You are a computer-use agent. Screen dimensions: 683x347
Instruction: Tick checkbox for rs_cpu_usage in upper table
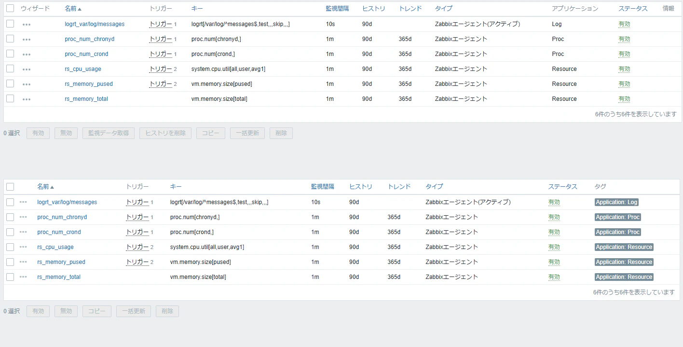(10, 69)
